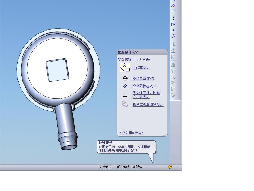This screenshot has height=191, width=254.
Task: Select the centerline sketch tool
Action: click(x=173, y=18)
